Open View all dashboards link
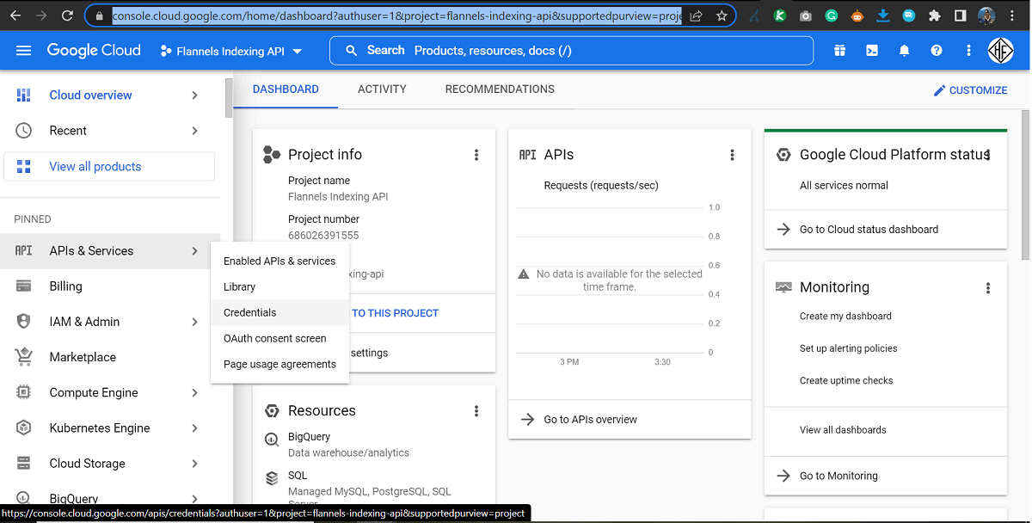The image size is (1032, 523). tap(843, 430)
